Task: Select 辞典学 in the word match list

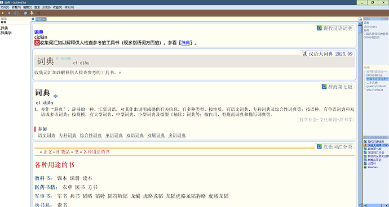Action: [6, 33]
